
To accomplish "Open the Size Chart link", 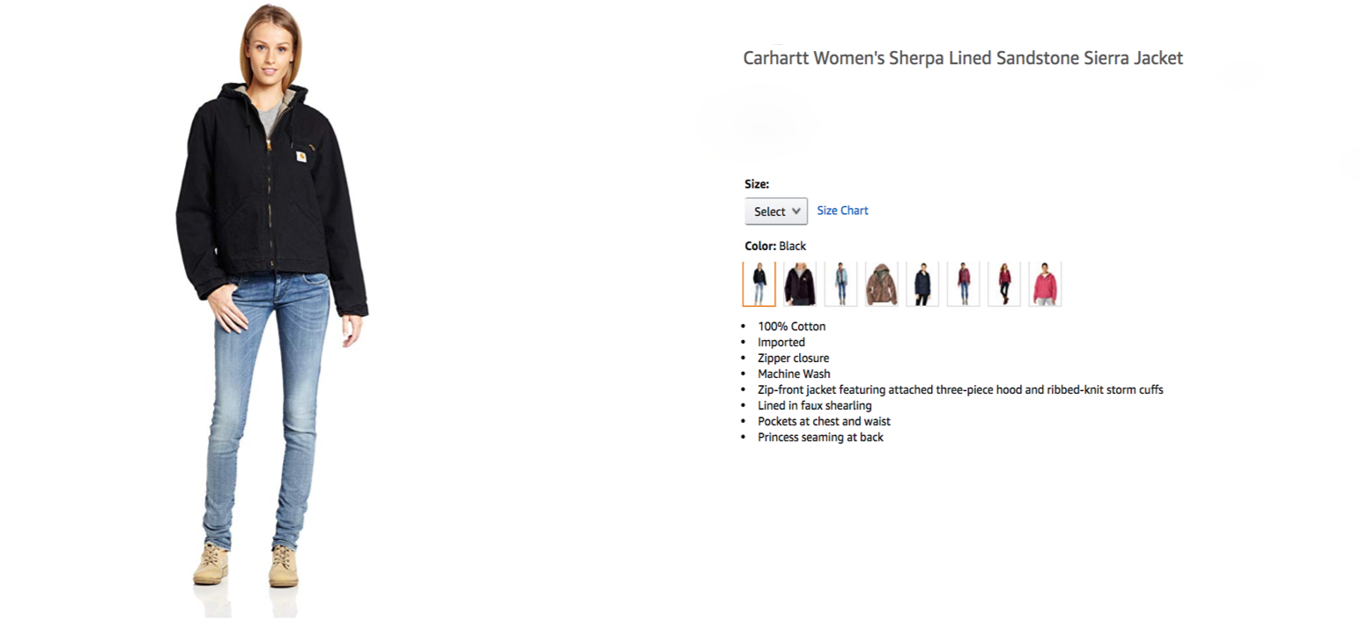I will [842, 211].
